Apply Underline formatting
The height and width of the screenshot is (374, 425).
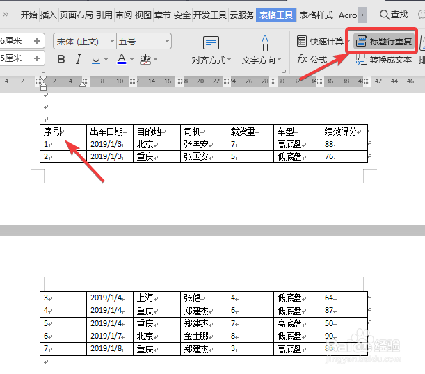click(x=96, y=59)
